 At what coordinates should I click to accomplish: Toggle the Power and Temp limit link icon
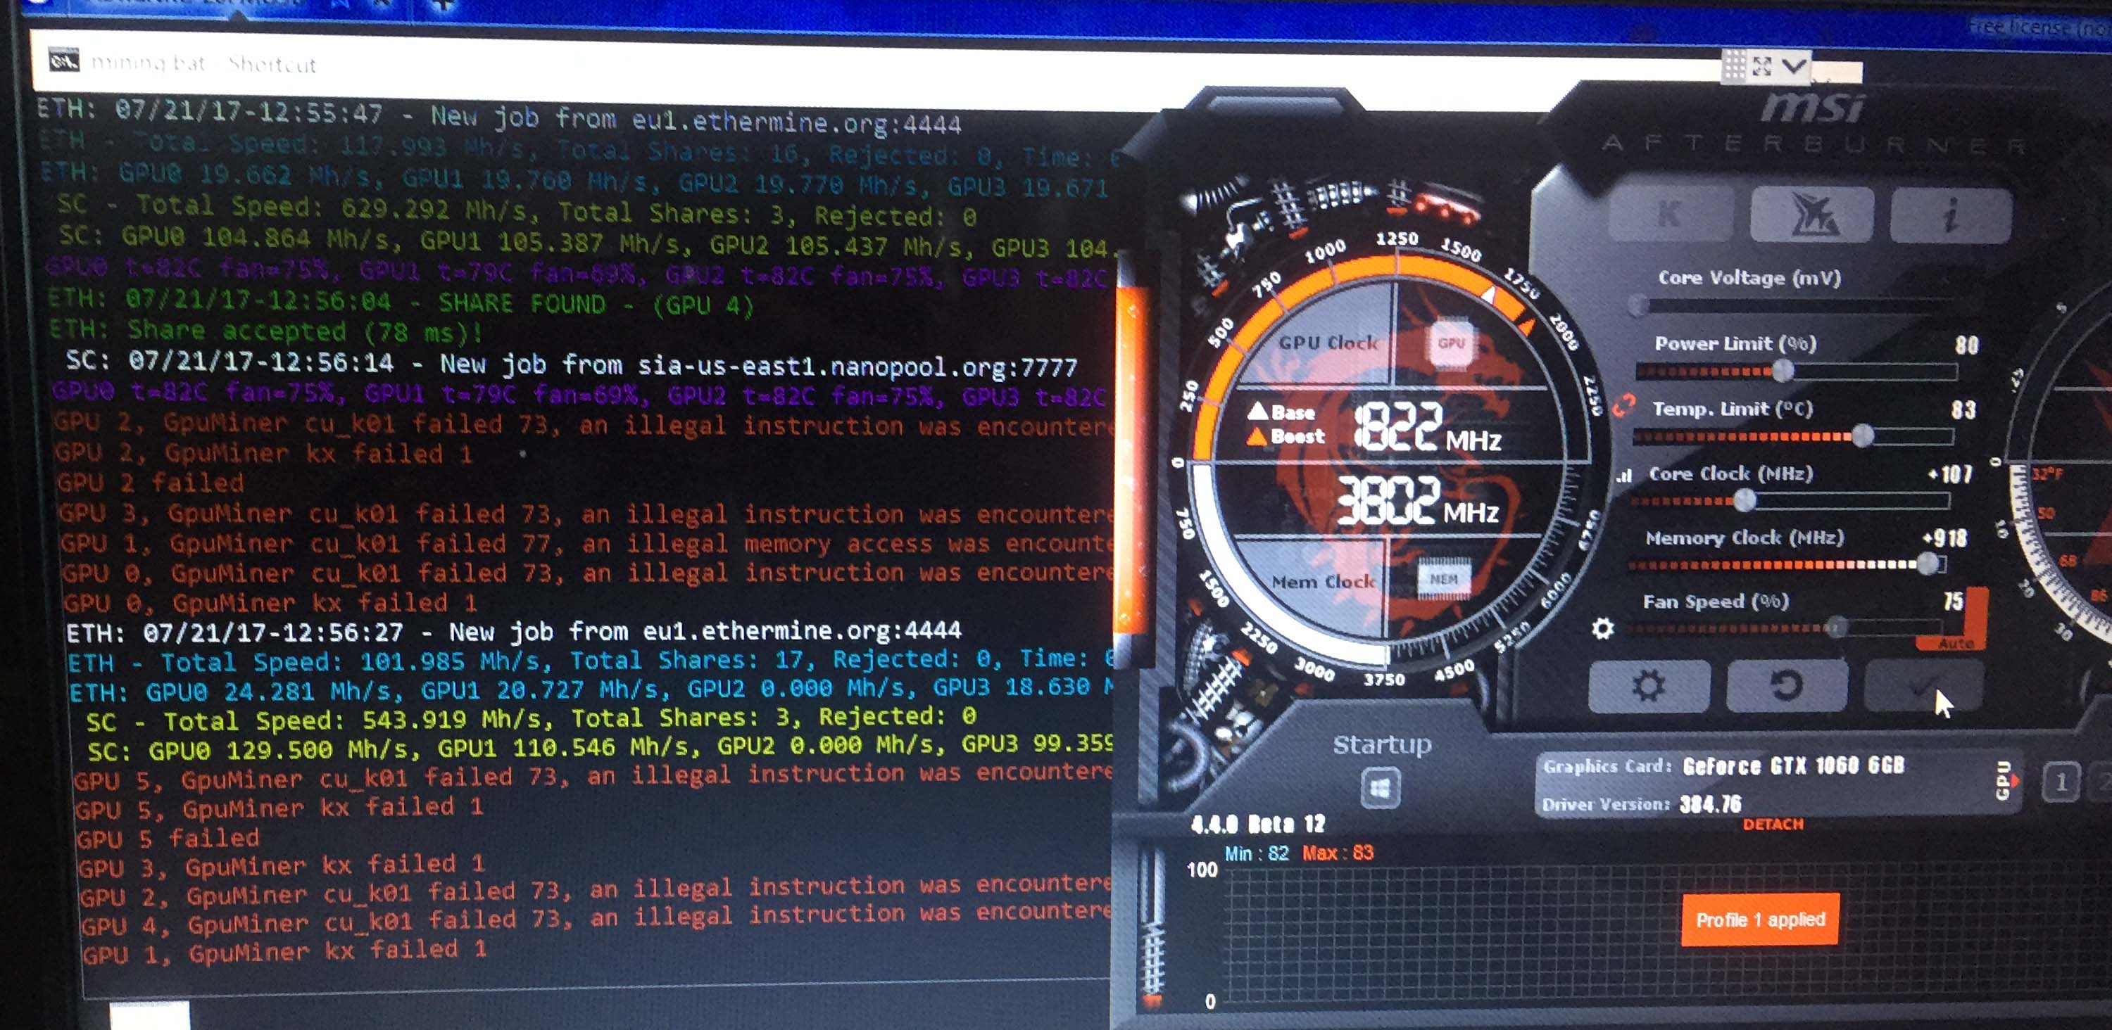coord(1623,405)
